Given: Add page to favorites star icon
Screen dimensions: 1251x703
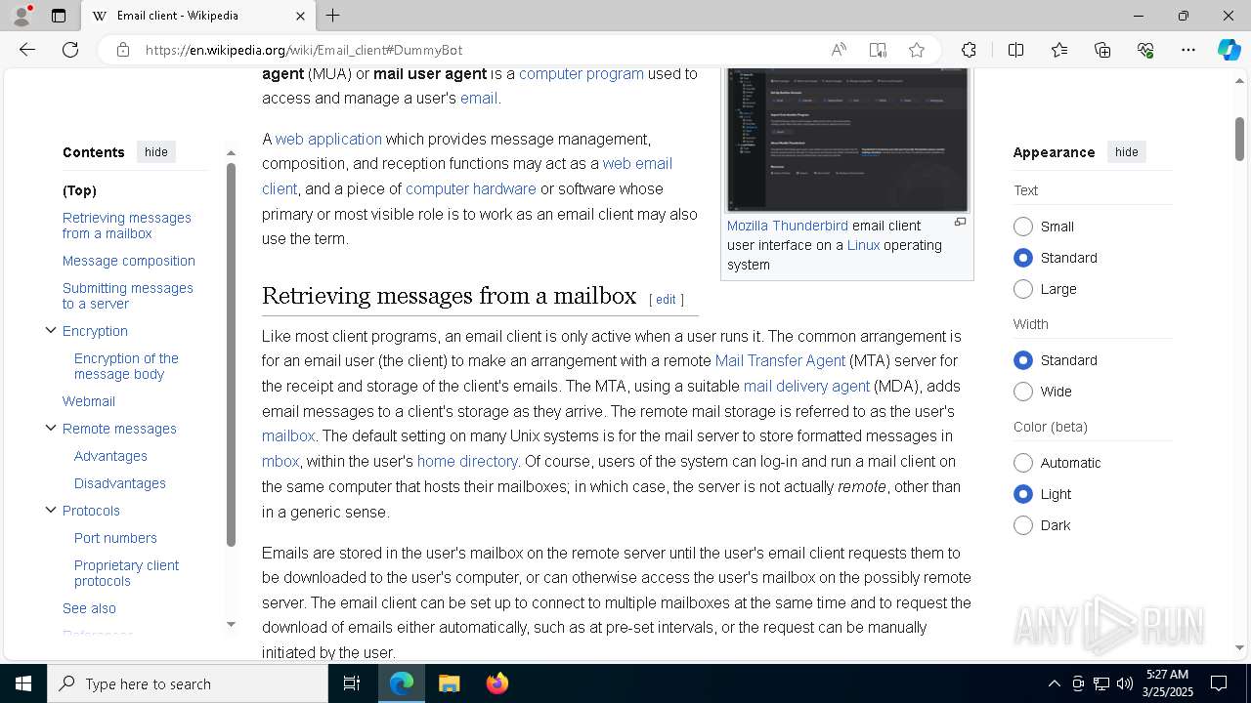Looking at the screenshot, I should point(916,50).
